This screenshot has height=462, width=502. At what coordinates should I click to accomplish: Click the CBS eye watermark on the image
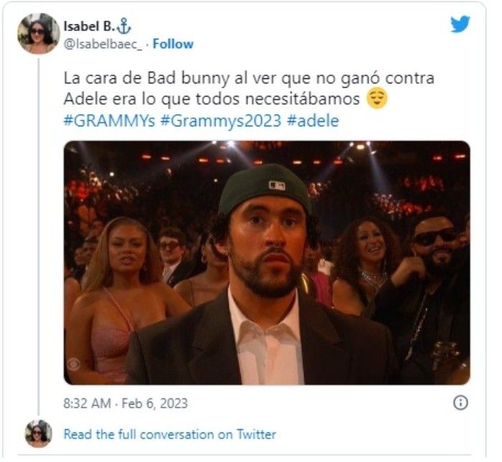[x=73, y=364]
